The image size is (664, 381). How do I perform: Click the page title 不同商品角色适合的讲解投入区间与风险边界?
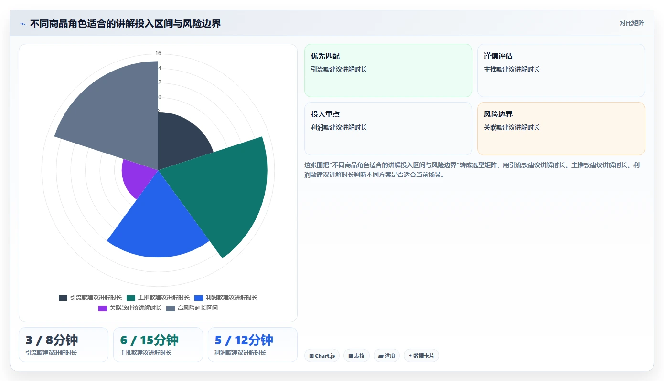(125, 23)
